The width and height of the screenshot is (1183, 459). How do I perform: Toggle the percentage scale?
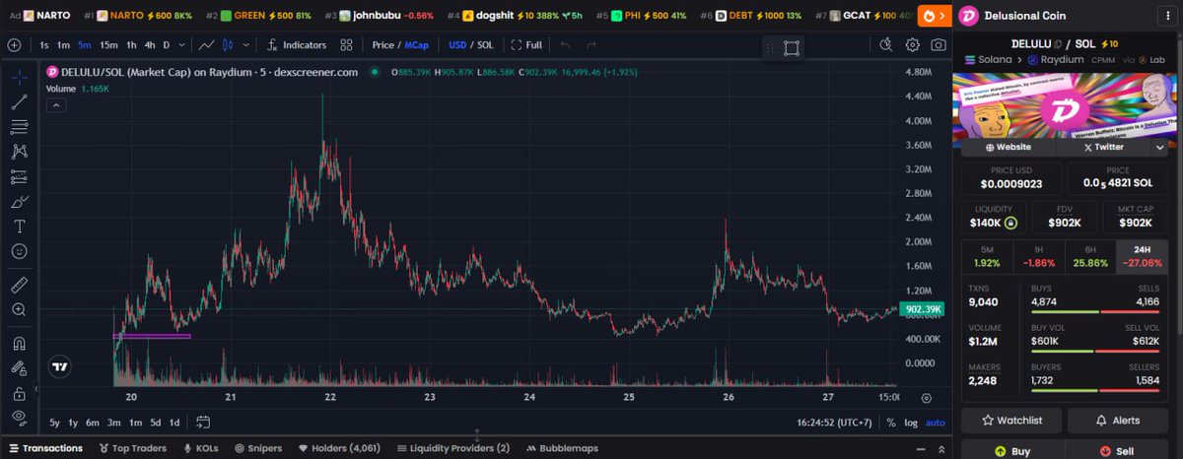click(x=891, y=423)
